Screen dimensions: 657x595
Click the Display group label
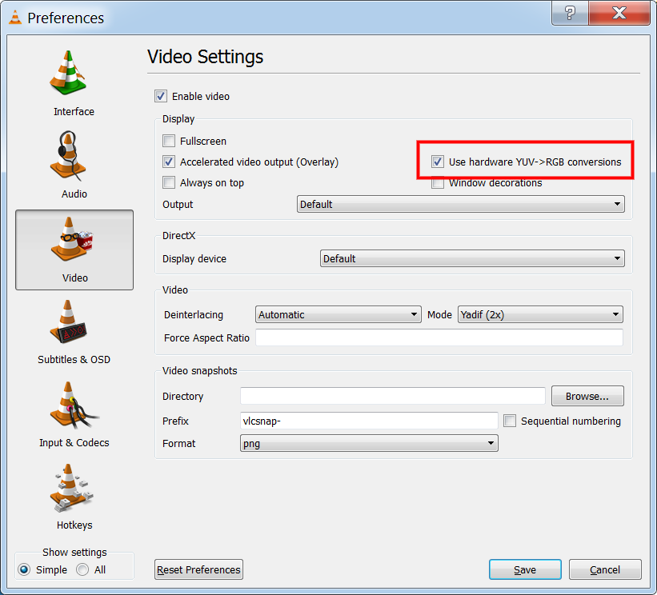coord(178,119)
